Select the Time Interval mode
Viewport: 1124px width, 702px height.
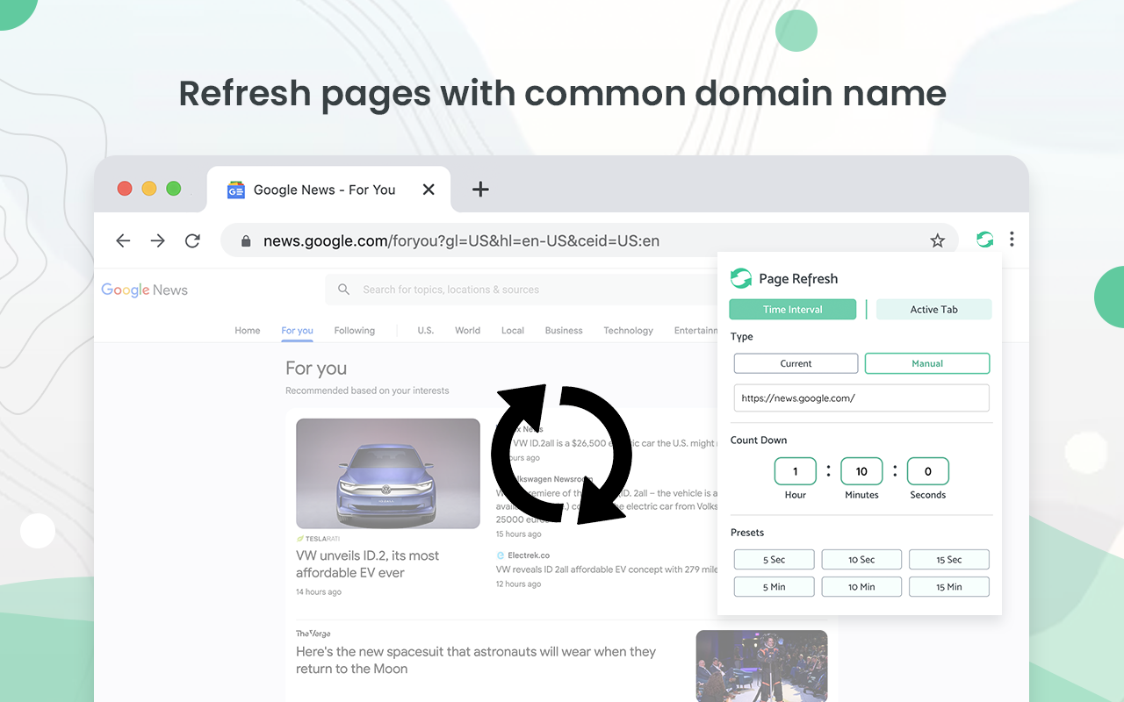tap(792, 309)
